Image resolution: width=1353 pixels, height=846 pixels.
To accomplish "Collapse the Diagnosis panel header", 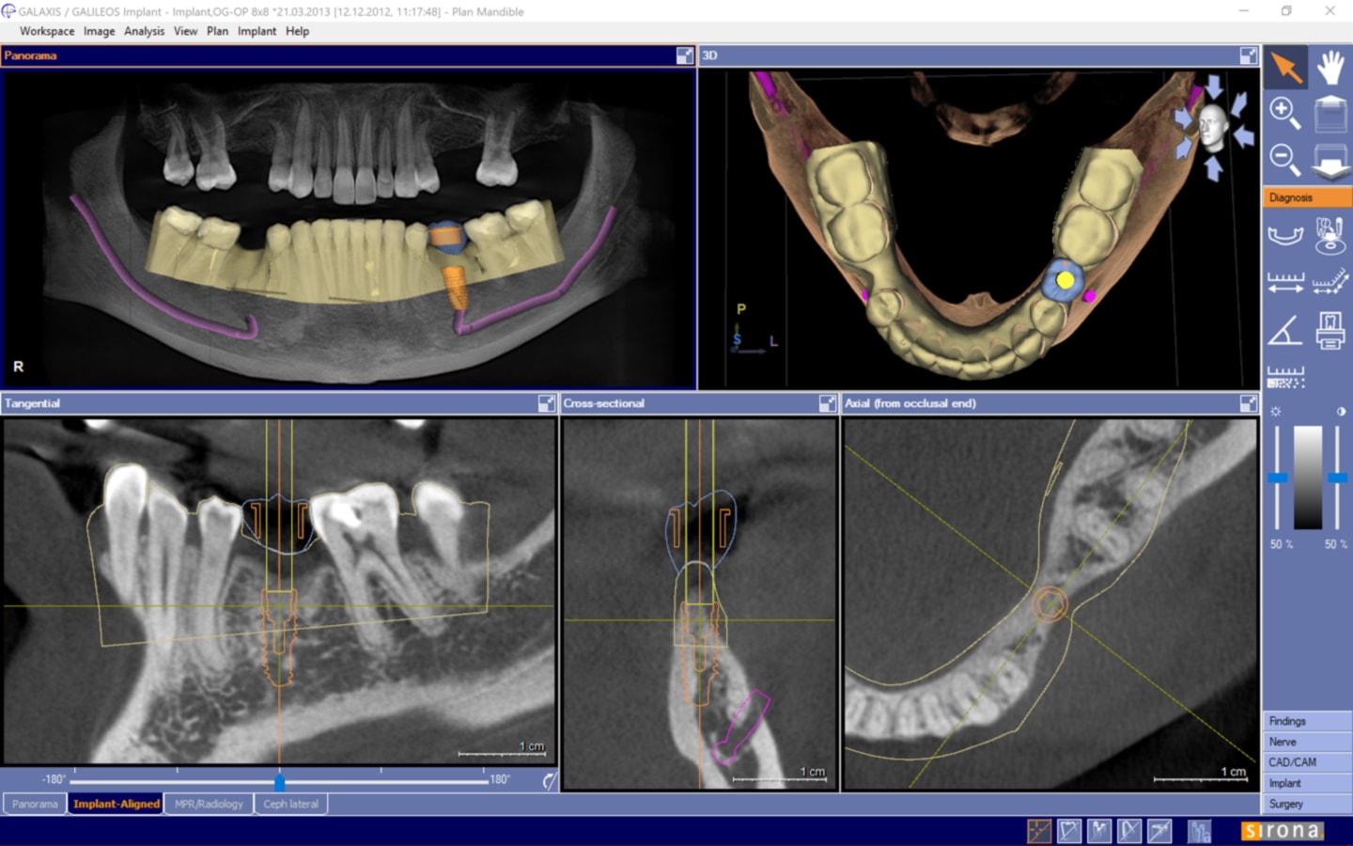I will 1307,197.
